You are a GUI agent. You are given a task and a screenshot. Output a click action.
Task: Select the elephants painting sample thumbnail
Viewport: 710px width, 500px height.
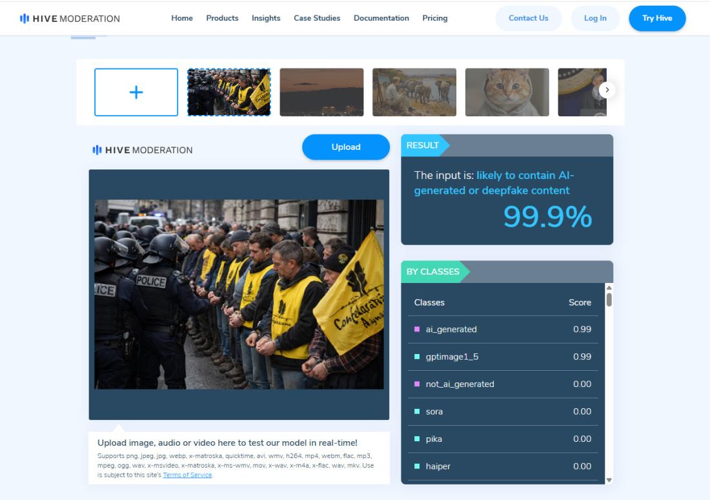tap(414, 92)
